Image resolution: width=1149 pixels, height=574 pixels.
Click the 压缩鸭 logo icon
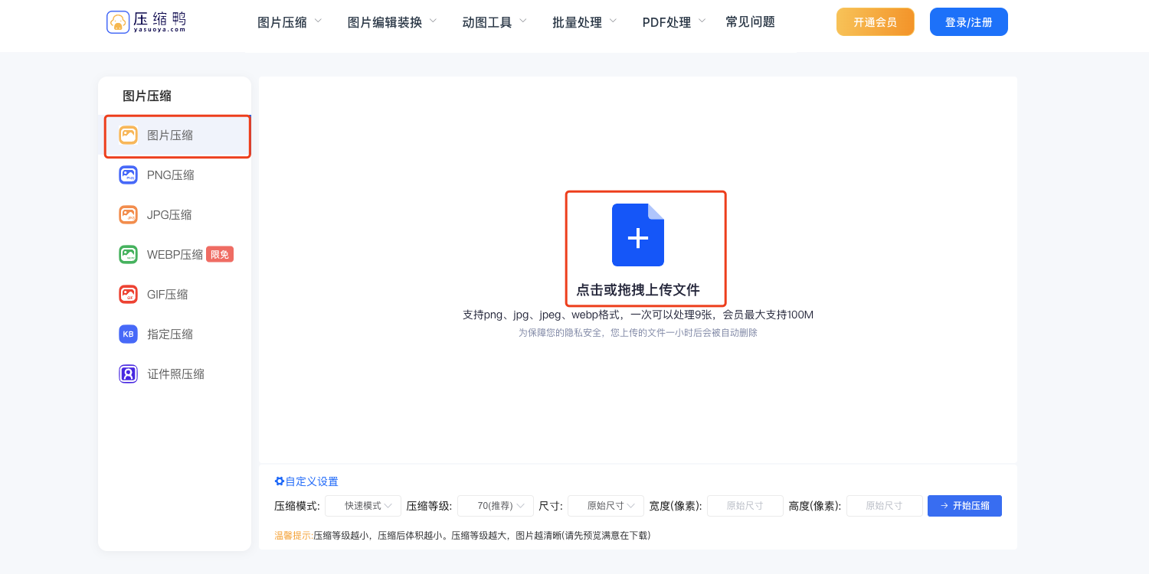(x=118, y=22)
